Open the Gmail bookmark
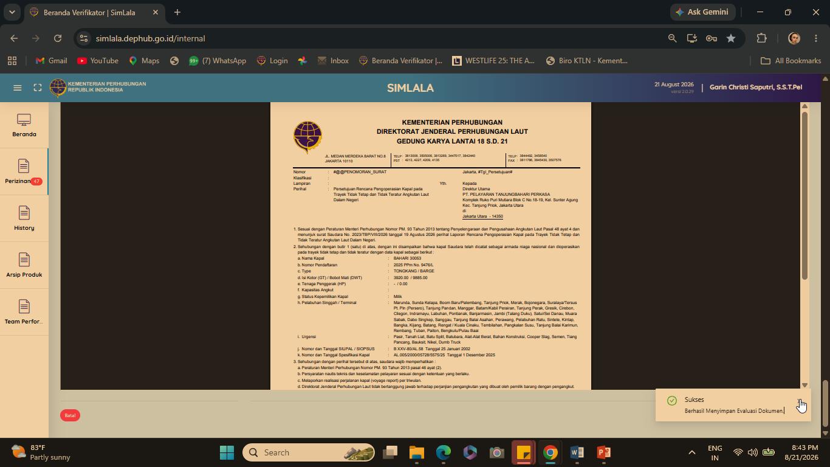The image size is (830, 467). (51, 61)
